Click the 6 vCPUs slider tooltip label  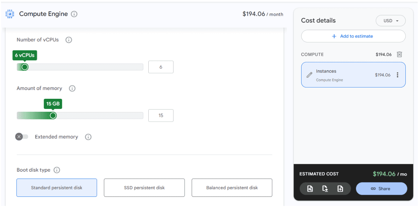25,55
